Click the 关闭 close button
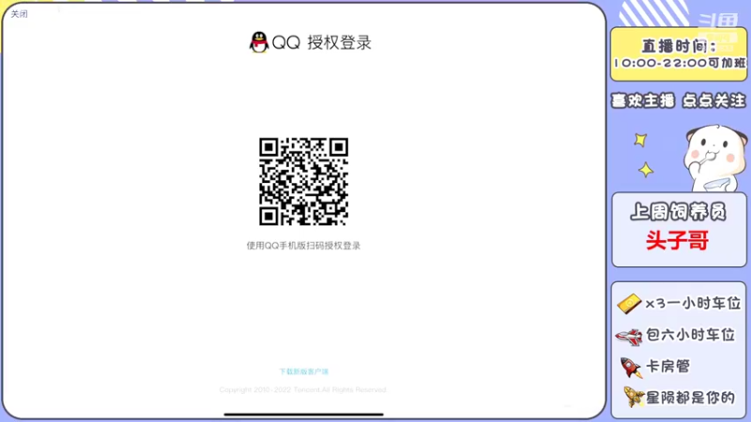Image resolution: width=751 pixels, height=422 pixels. tap(19, 14)
